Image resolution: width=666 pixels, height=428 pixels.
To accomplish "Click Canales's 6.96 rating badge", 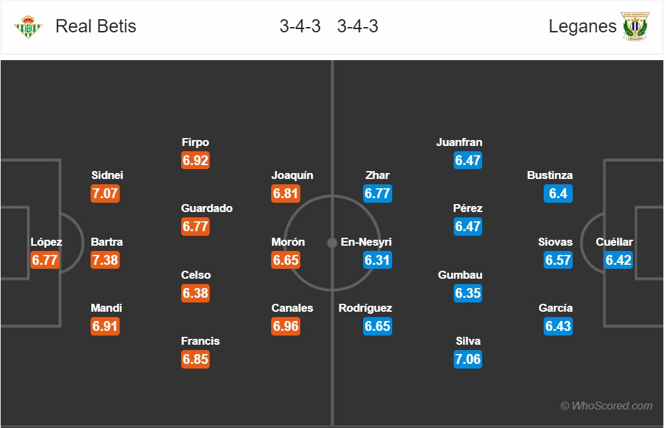I will click(286, 326).
